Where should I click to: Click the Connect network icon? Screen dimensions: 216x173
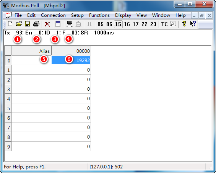click(x=70, y=24)
